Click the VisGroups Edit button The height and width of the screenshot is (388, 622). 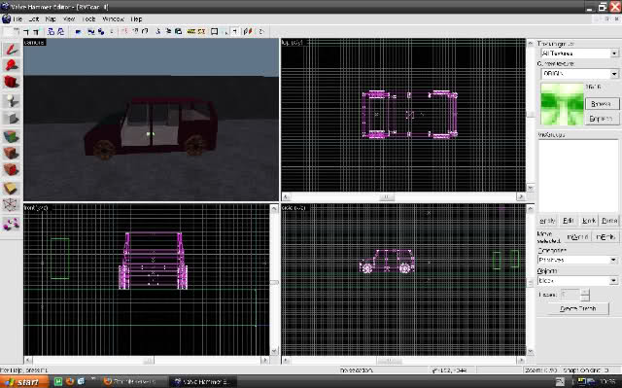[x=569, y=221]
